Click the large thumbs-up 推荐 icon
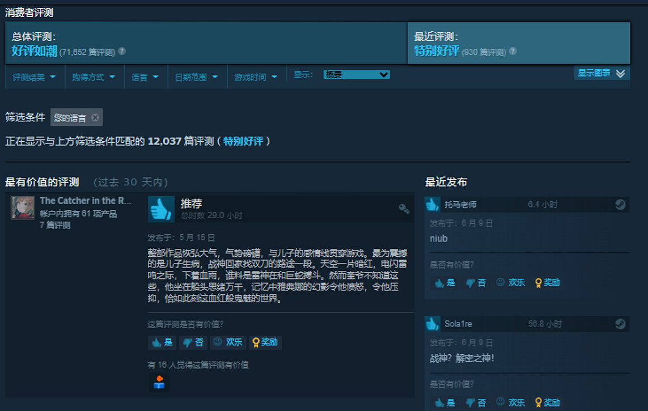648x411 pixels. (x=161, y=209)
